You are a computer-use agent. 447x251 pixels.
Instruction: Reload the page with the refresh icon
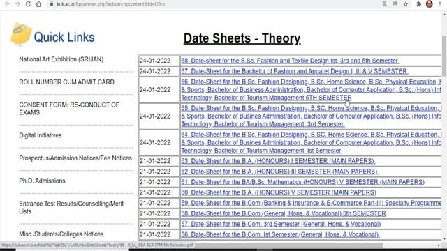coord(28,4)
